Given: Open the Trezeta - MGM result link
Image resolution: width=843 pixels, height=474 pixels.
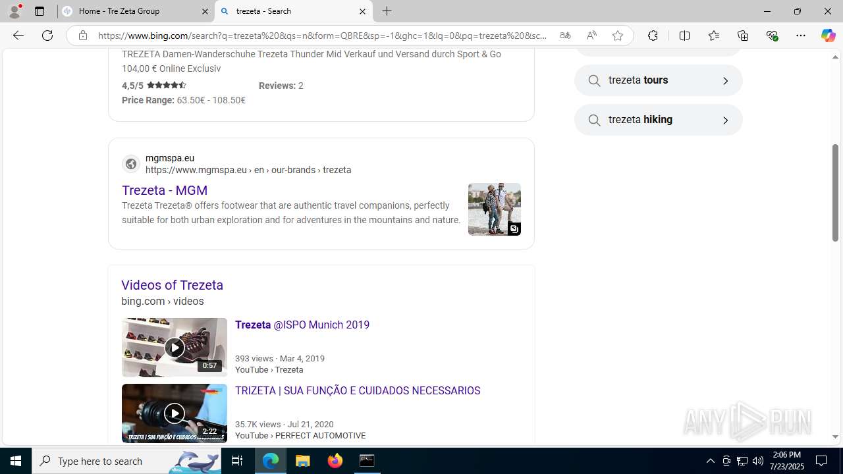Looking at the screenshot, I should pyautogui.click(x=165, y=190).
